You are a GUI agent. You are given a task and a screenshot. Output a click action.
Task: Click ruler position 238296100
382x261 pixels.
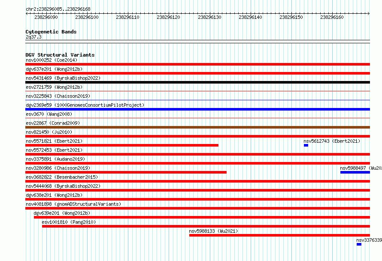coord(87,17)
